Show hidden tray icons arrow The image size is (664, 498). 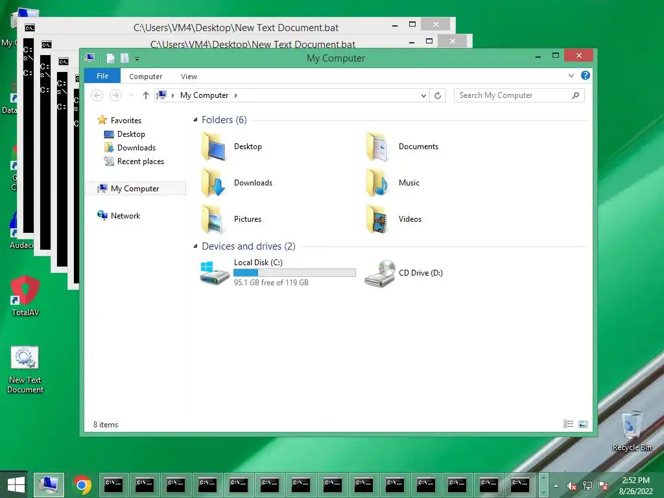(556, 486)
